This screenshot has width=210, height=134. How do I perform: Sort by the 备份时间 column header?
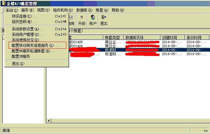click(197, 37)
